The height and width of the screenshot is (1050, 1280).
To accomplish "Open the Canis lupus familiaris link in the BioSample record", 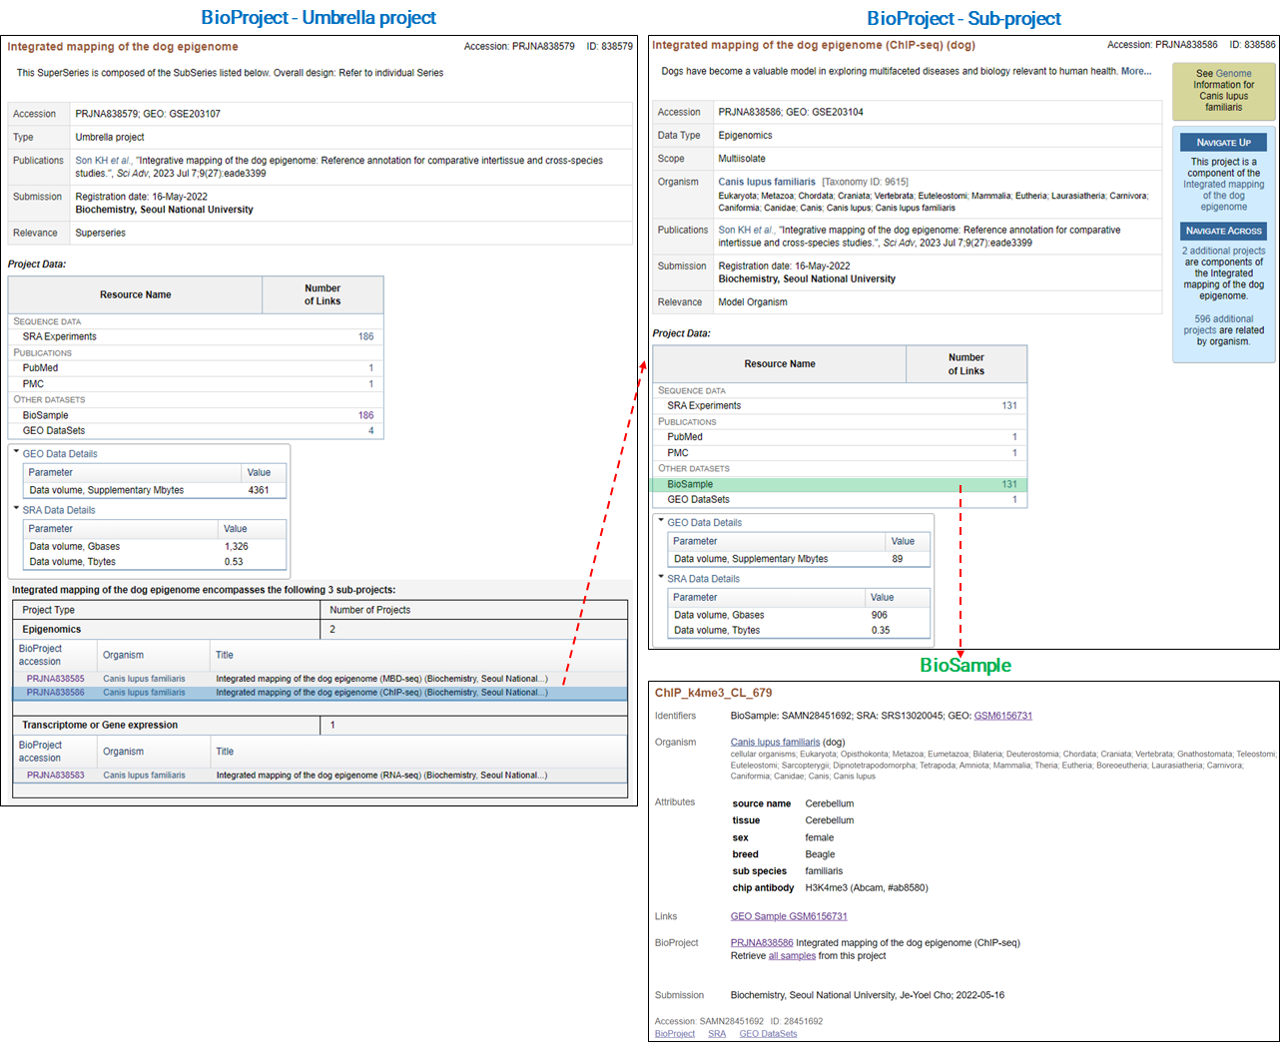I will (775, 743).
